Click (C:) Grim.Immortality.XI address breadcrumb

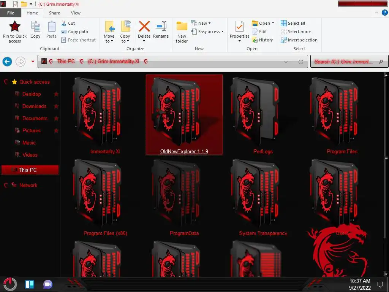[x=113, y=61]
